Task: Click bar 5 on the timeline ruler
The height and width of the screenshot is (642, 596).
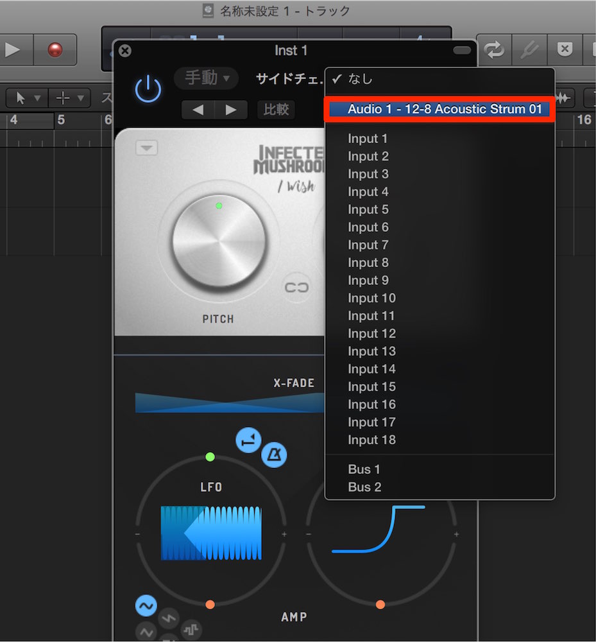Action: point(61,120)
